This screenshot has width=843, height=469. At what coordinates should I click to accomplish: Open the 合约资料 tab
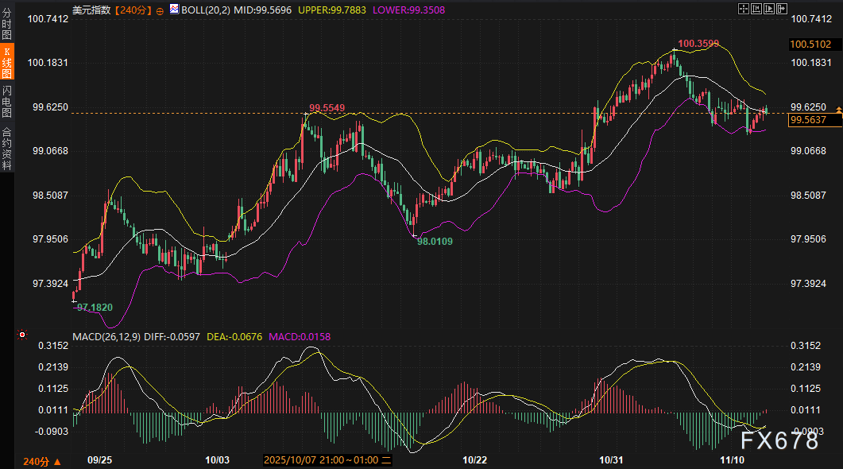tap(7, 149)
